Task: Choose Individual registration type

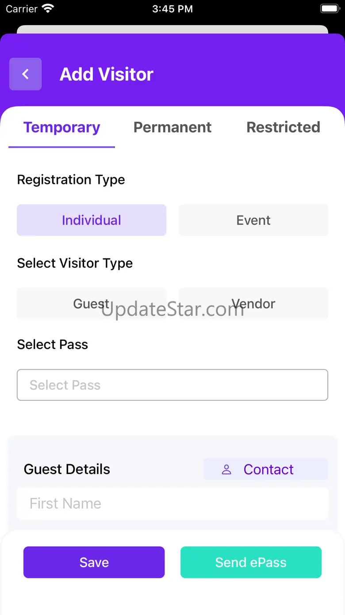Action: point(92,220)
